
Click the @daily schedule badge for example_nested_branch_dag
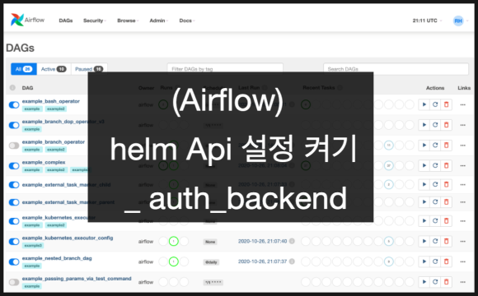[211, 262]
